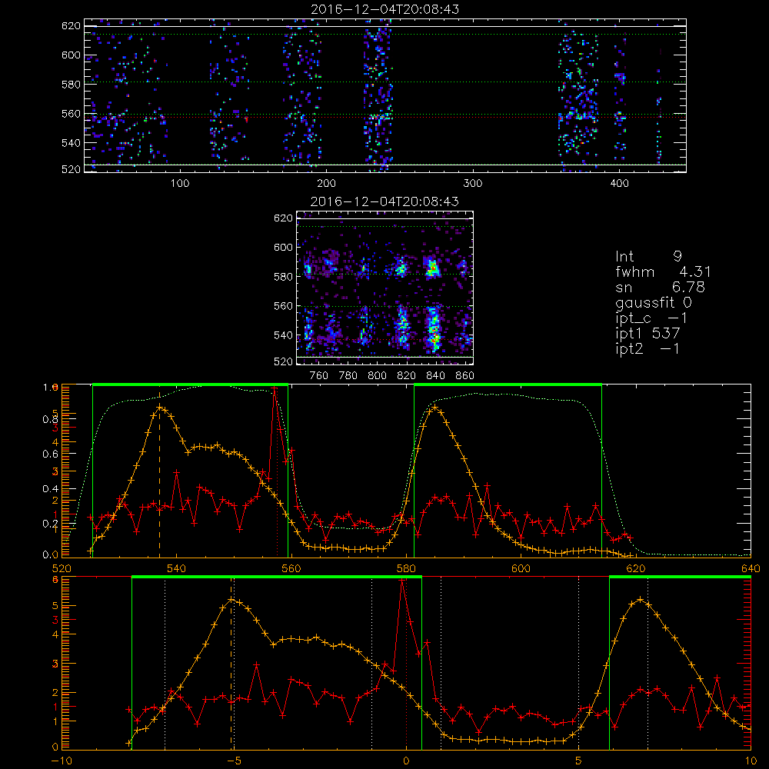Screen dimensions: 769x769
Task: Click x-axis label 760 on middle plot
Action: pos(319,376)
